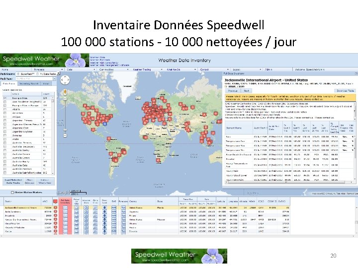Click red map marker icon in Kansas City row
The height and width of the screenshot is (268, 358).
pyautogui.click(x=55, y=220)
